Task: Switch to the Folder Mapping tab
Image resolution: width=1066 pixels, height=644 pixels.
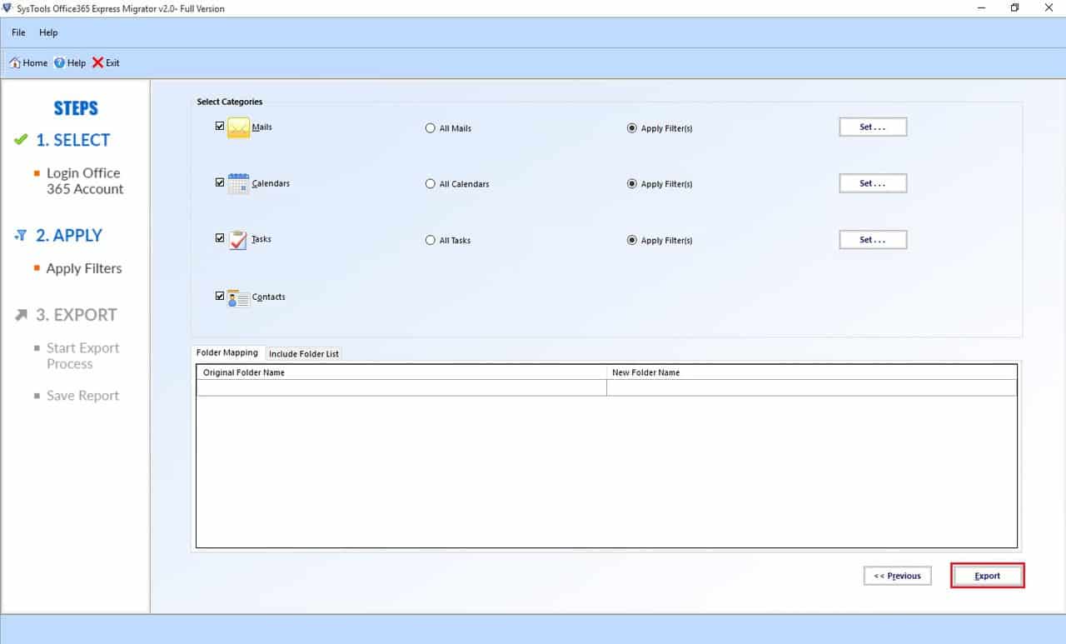Action: point(227,352)
